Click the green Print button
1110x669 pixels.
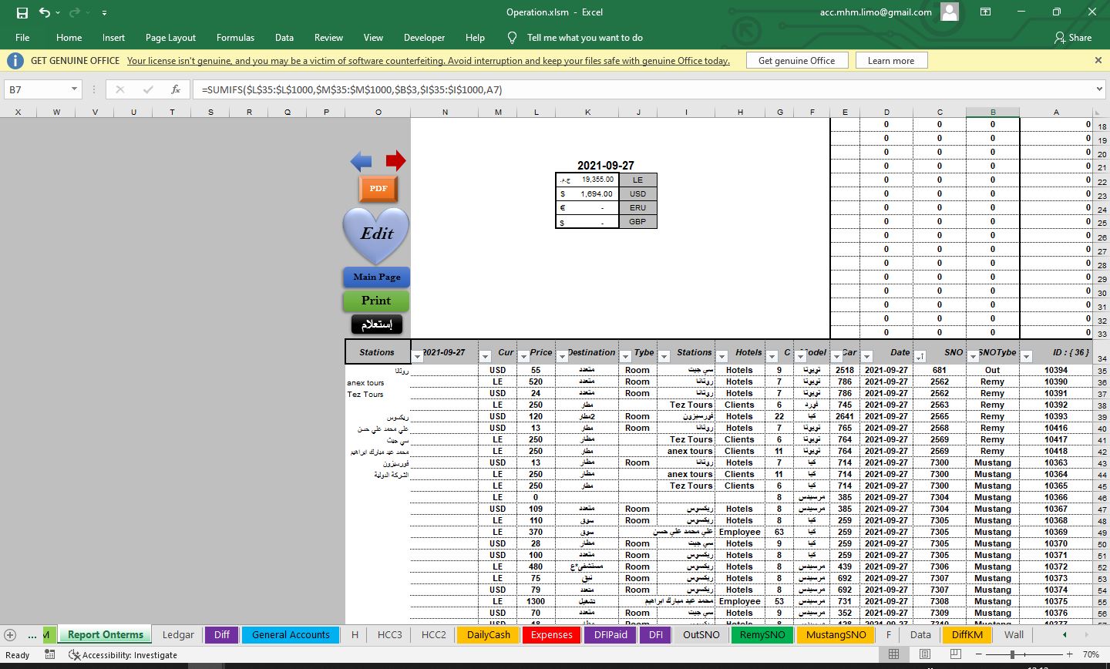click(376, 301)
